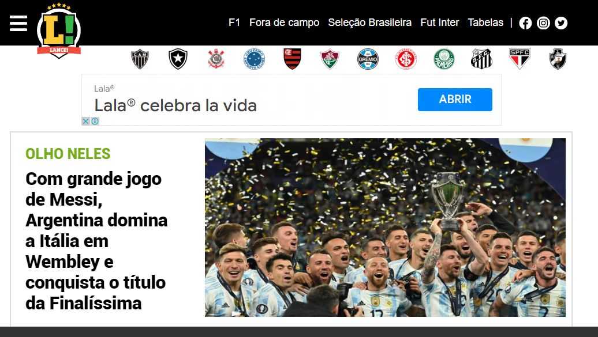Open the F1 menu item
This screenshot has width=598, height=337.
pos(234,22)
